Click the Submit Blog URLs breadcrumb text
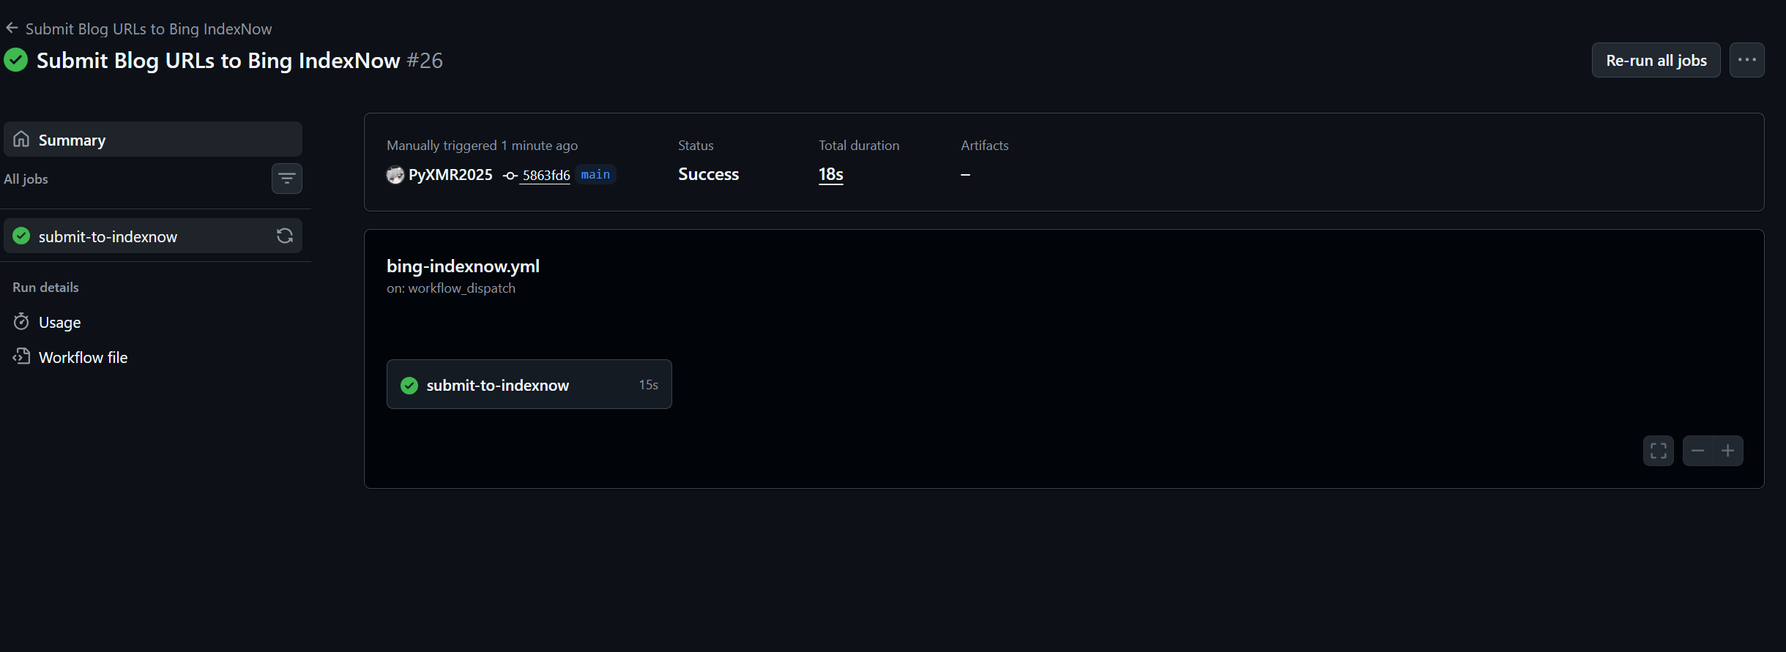The image size is (1786, 652). (x=149, y=29)
